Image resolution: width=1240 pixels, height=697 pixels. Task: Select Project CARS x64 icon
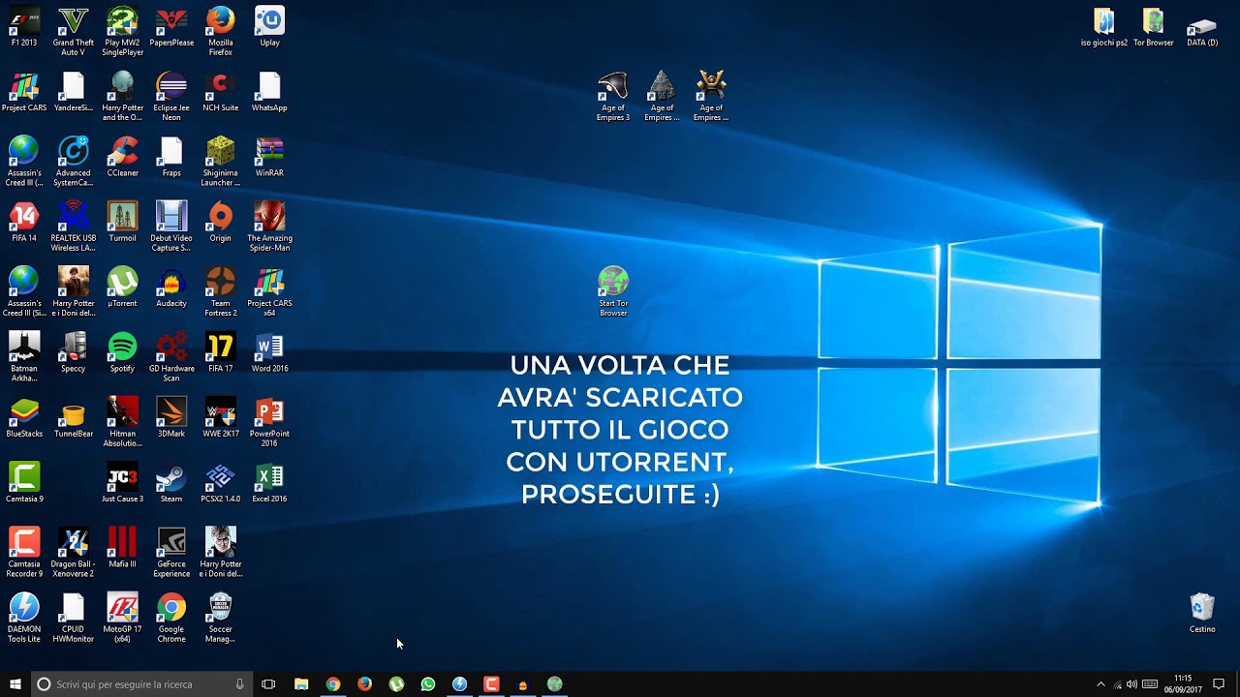pos(269,292)
